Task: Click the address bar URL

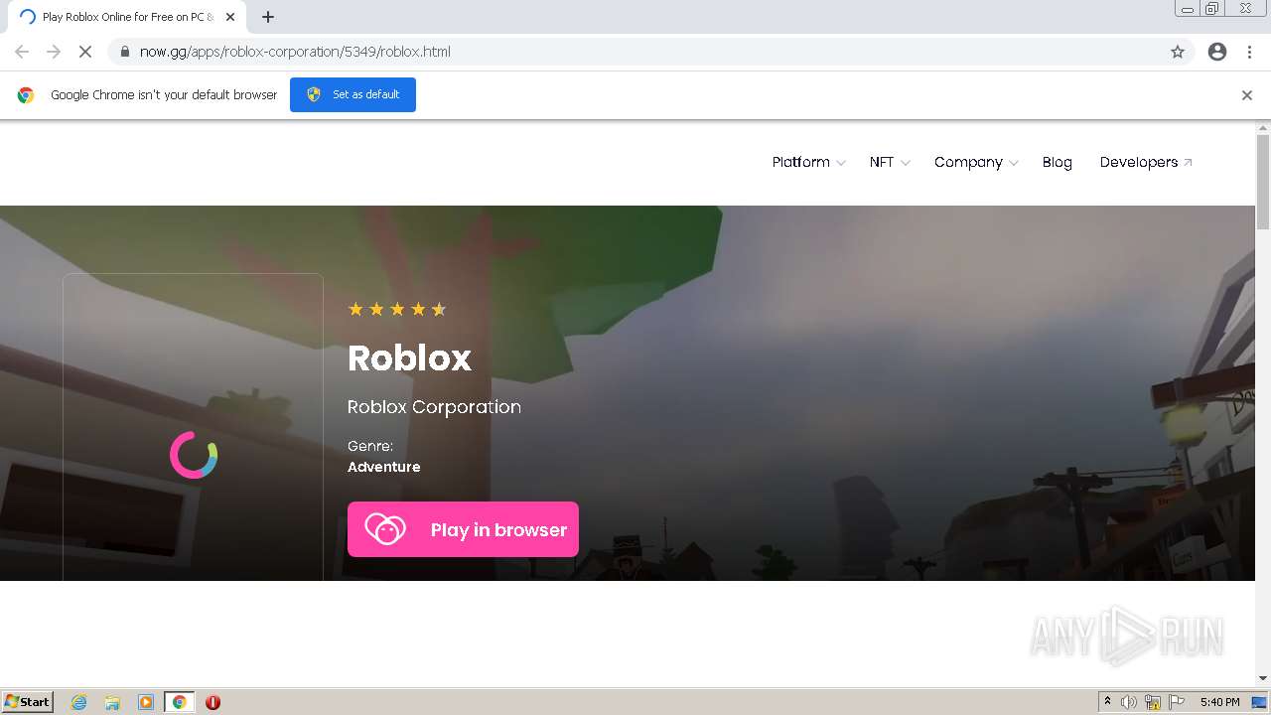Action: pyautogui.click(x=295, y=52)
